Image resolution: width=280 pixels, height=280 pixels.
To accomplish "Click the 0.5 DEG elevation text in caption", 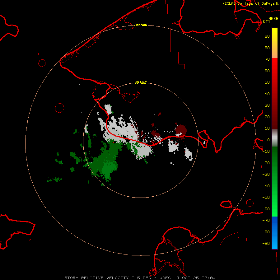I will click(142, 278).
